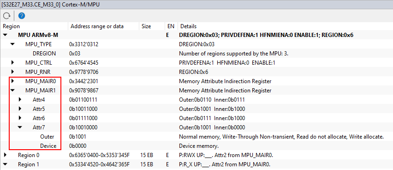
Task: Click the value 0x3442'2301 of MPU_MAIR0
Action: (83, 81)
